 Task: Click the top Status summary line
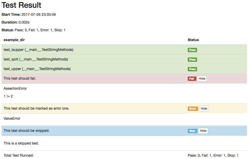33,30
